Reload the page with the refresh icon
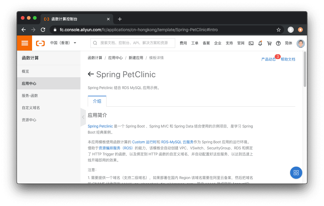This screenshot has width=324, height=206. pos(43,30)
